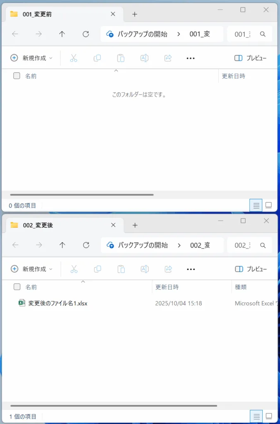280x424 pixels.
Task: Toggle select-all checkbox in 001_変更前 header
Action: [17, 76]
